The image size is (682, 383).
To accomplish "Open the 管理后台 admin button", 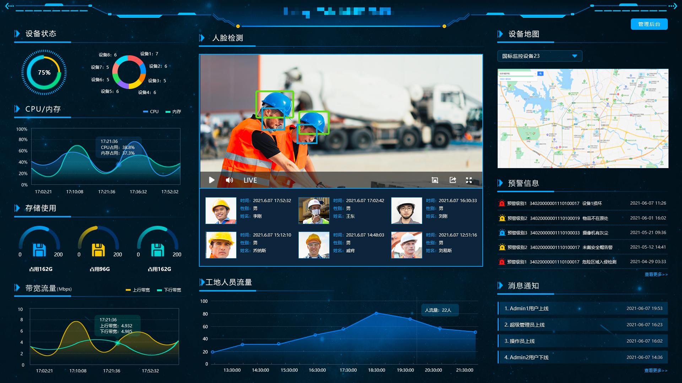I will coord(649,24).
